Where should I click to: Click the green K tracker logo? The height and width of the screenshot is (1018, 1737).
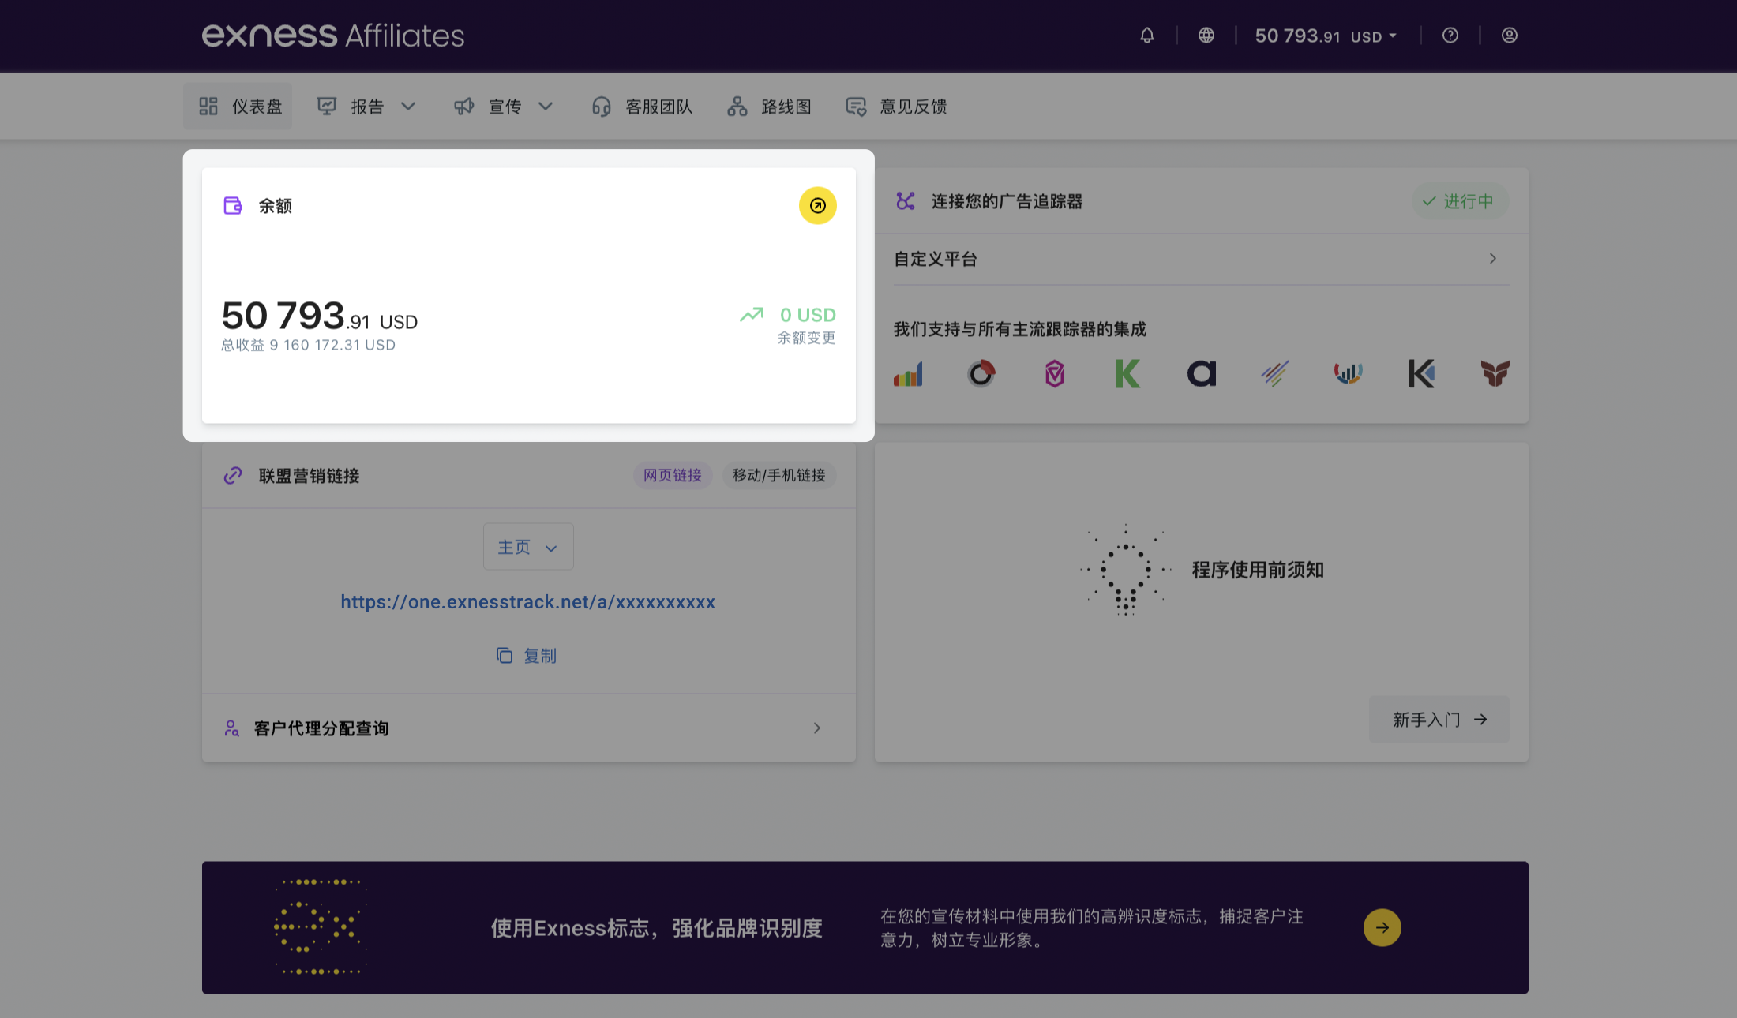point(1127,373)
